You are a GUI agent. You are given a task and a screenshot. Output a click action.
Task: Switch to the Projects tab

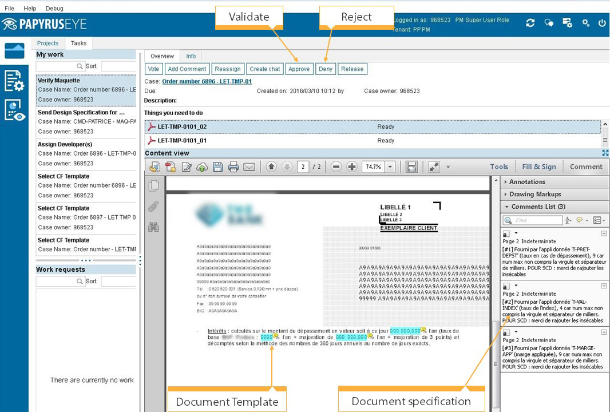tap(47, 43)
